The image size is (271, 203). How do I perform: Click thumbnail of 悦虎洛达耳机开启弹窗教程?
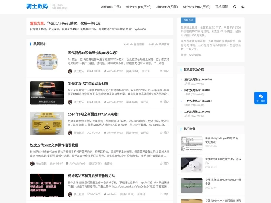pos(47,185)
